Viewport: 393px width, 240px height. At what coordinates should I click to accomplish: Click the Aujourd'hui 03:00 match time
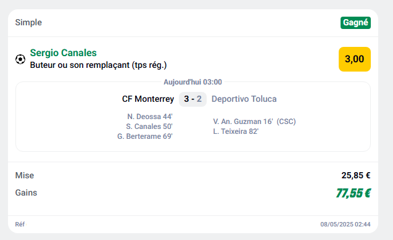click(192, 82)
